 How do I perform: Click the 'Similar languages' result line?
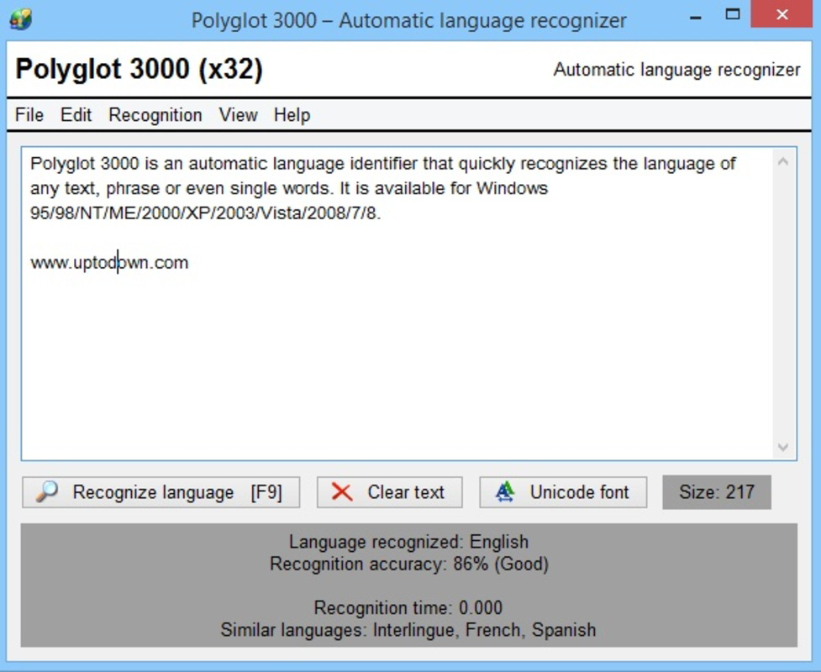[x=408, y=630]
